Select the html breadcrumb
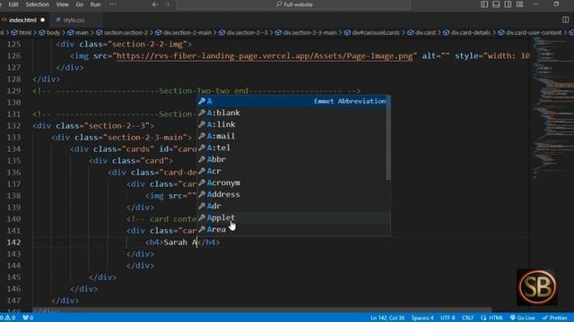The height and width of the screenshot is (322, 574). [22, 32]
